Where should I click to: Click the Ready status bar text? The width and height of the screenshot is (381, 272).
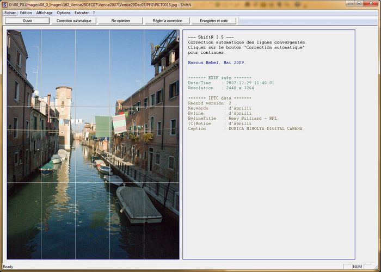coord(8,267)
